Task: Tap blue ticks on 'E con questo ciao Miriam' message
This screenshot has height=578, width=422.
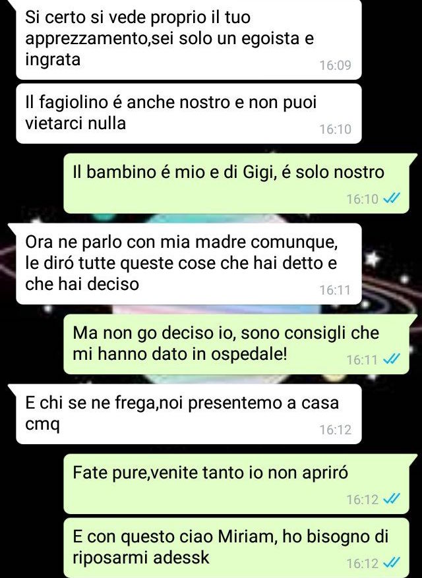Action: (391, 563)
